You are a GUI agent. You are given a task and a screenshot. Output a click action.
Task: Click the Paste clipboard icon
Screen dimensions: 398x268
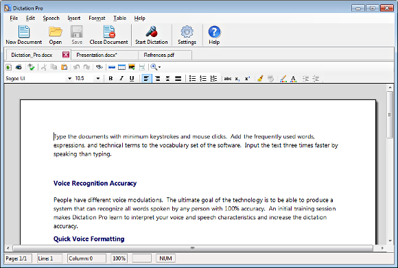(65, 67)
